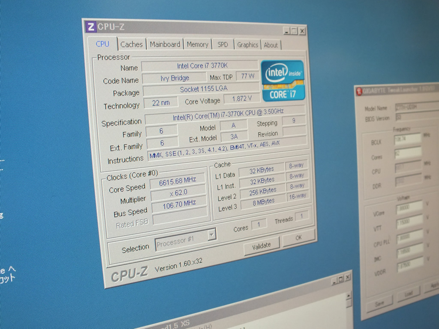Click the Cores multiplier field in TweakLauncher

(x=408, y=153)
